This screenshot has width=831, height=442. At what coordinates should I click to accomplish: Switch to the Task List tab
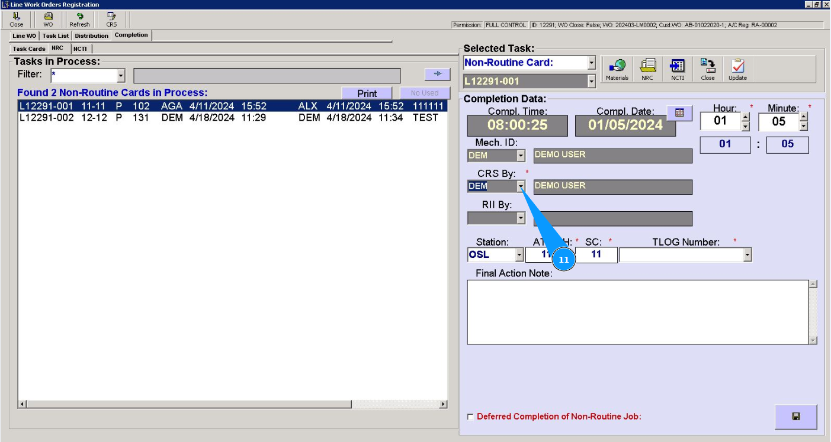click(56, 36)
